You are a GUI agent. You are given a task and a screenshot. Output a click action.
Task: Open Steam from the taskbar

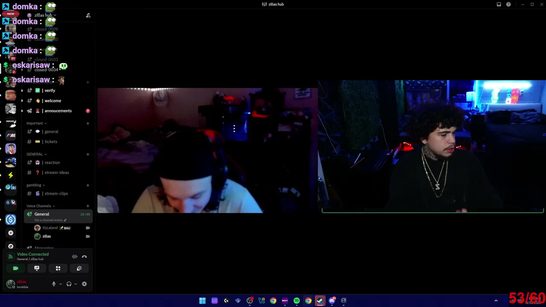(320, 301)
